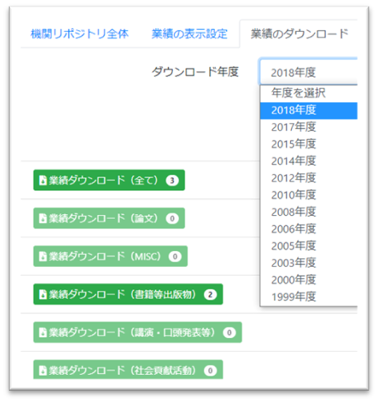Image resolution: width=378 pixels, height=402 pixels.
Task: Click file icon on 書籍等出版物 download button
Action: [x=42, y=295]
